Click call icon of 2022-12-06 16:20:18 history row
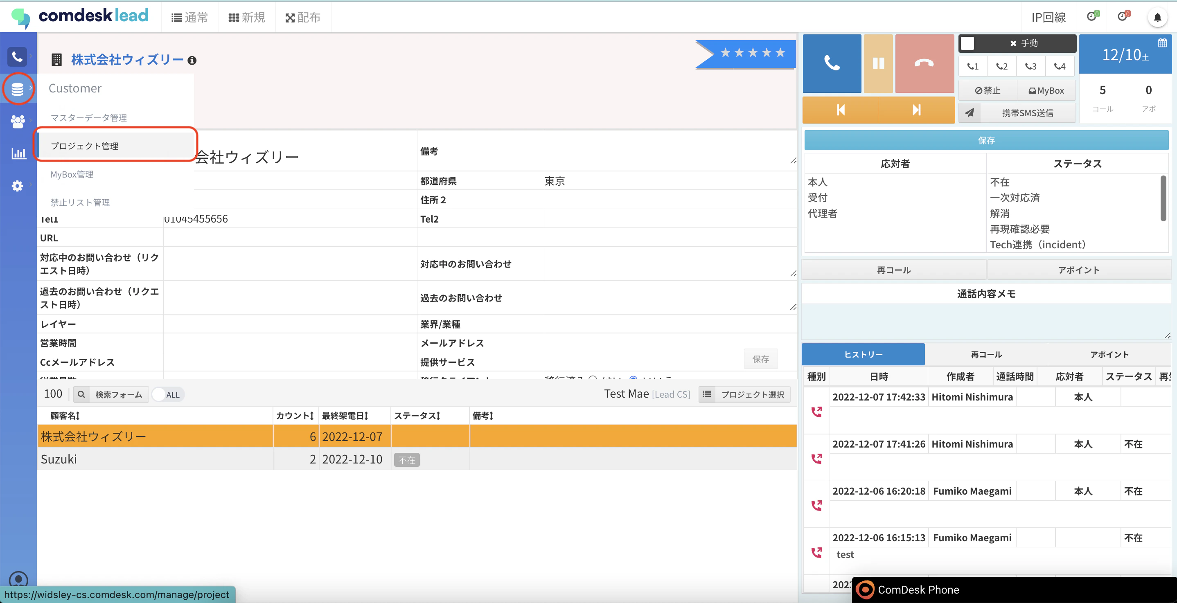Viewport: 1177px width, 603px height. (816, 505)
